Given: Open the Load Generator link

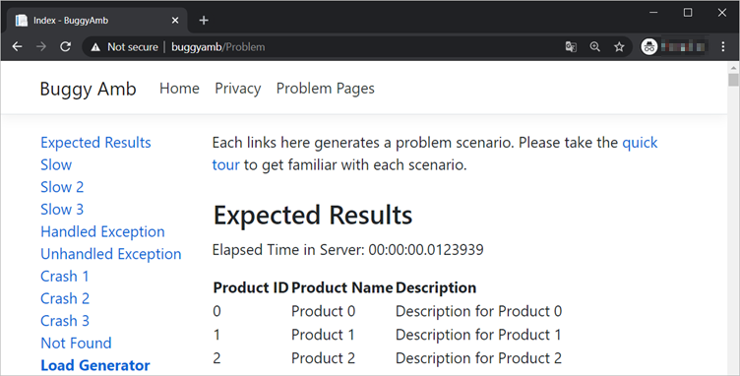Looking at the screenshot, I should (x=95, y=365).
